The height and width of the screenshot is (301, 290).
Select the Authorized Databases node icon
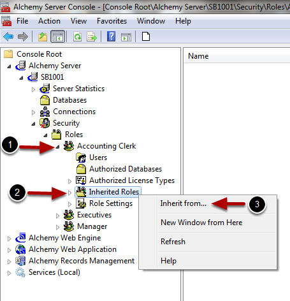point(81,169)
